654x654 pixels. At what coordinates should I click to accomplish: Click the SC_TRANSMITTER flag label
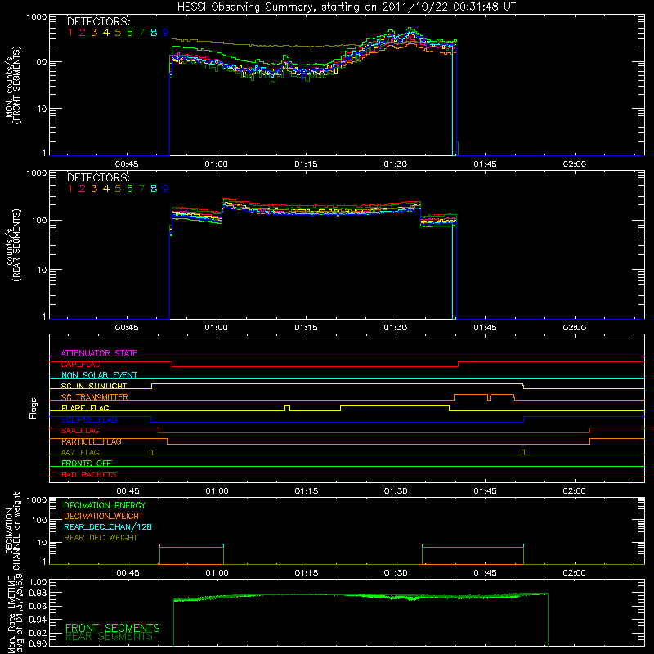click(x=95, y=397)
